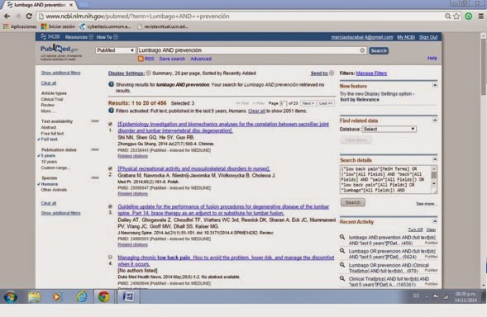Check result 4 Managing chronic low back pain

pyautogui.click(x=110, y=257)
